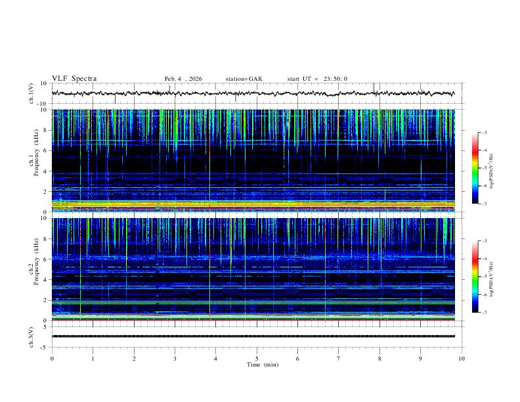Click the "Time (min)" axis title
Screen dimensions: 520x402
[263, 365]
